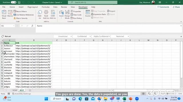Select the charizard cell

click(9, 59)
